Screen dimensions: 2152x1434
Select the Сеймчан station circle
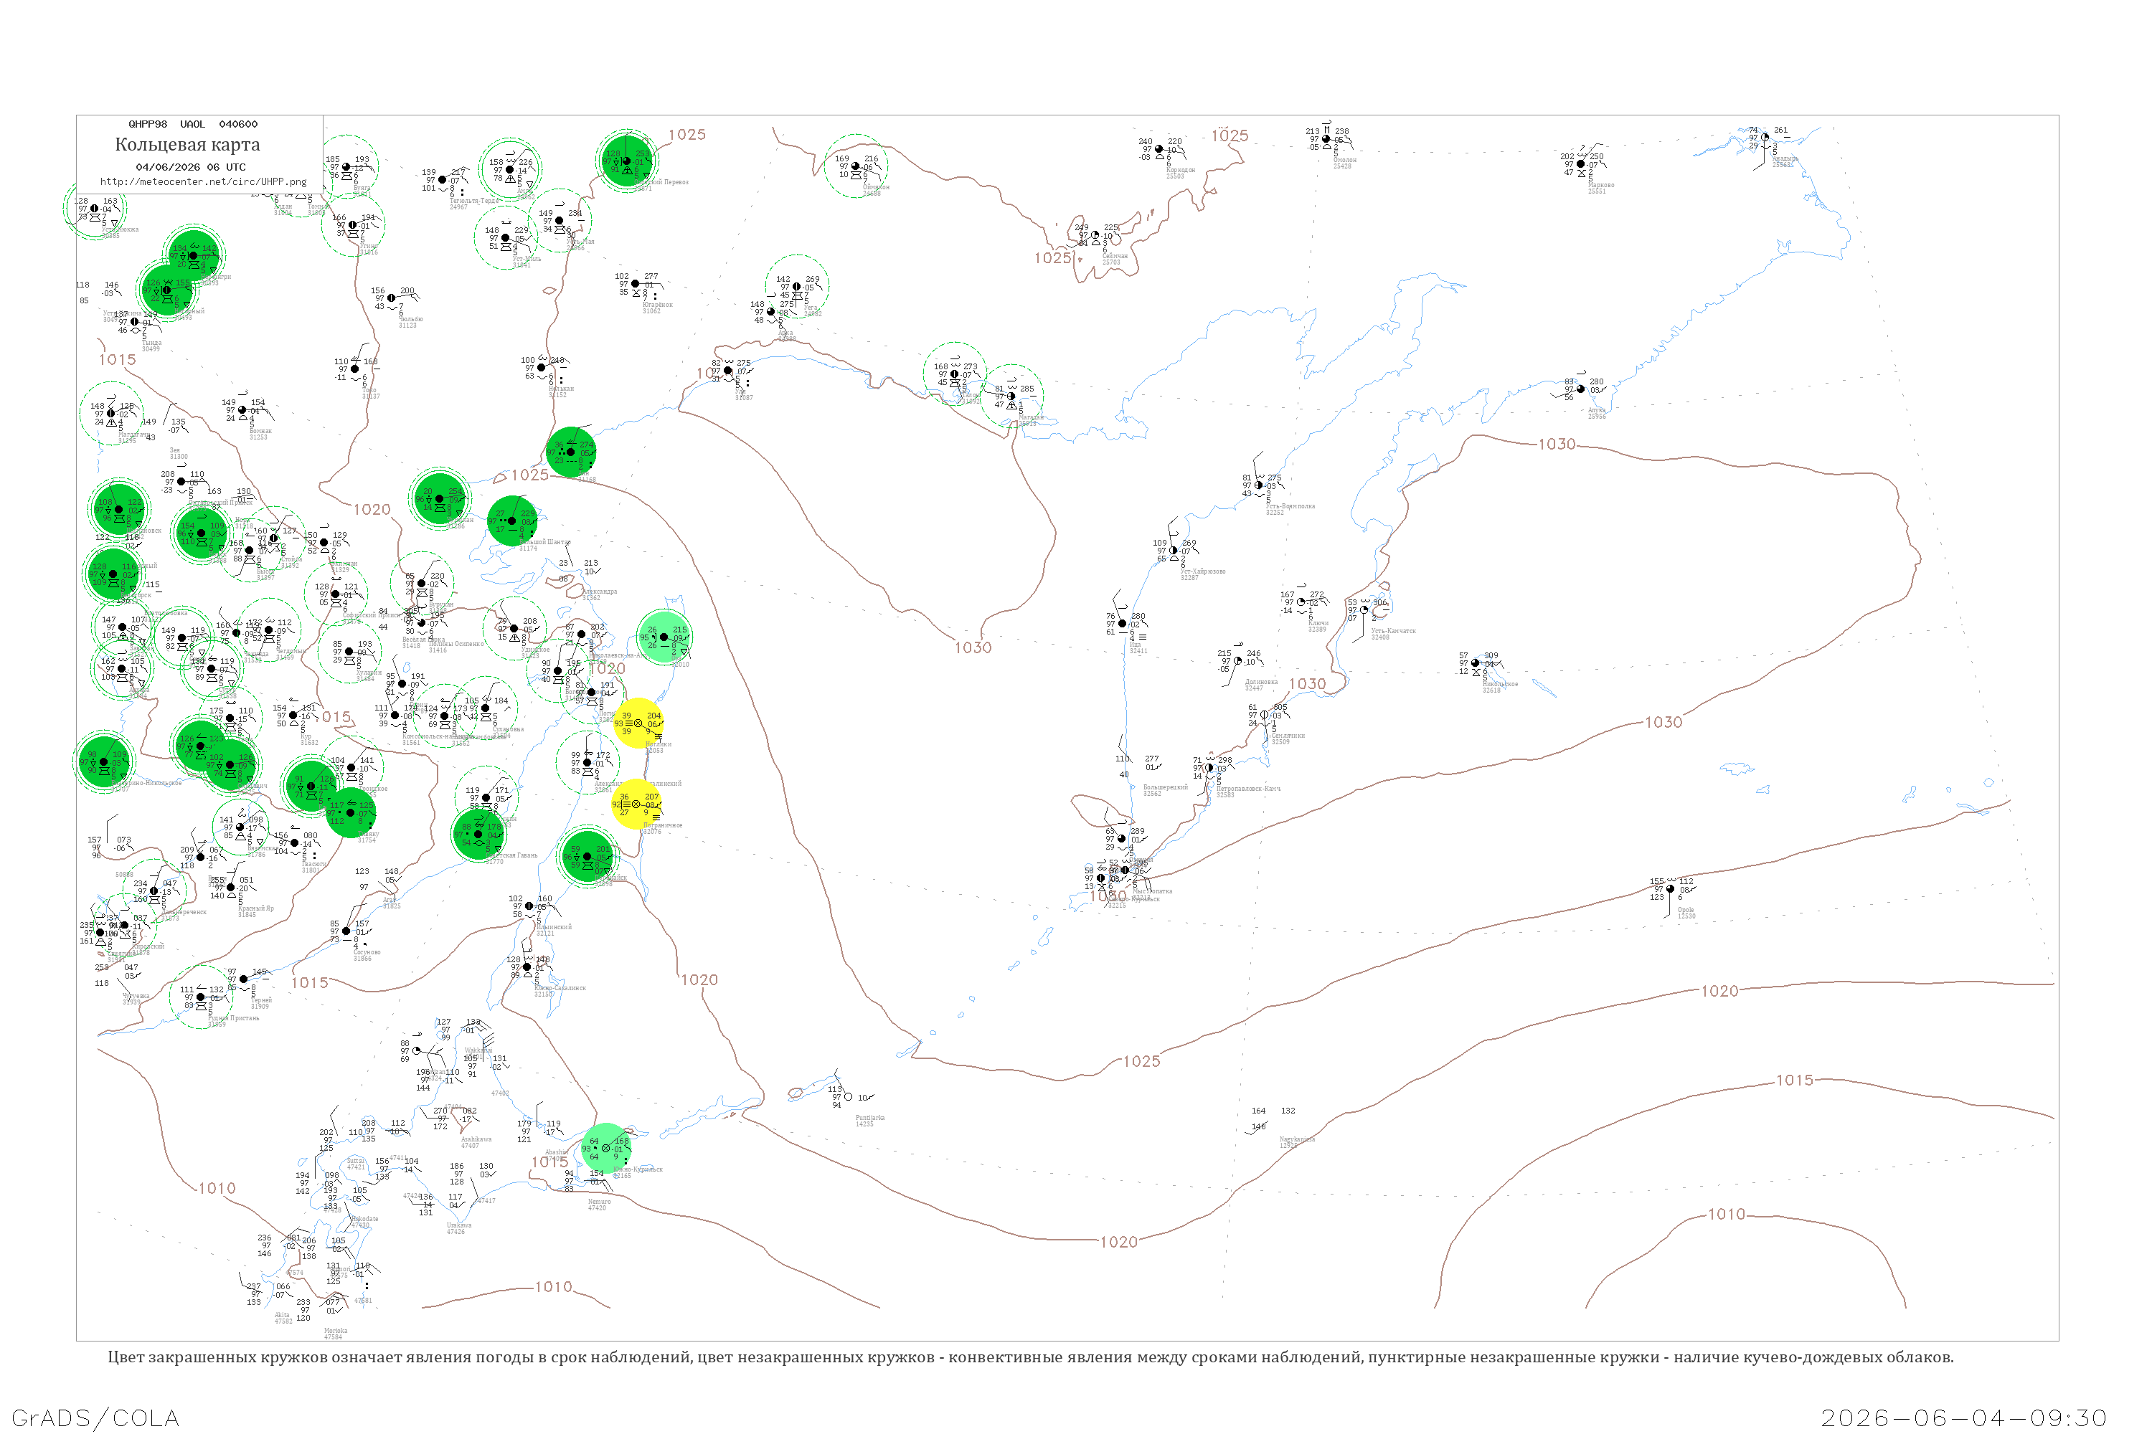point(1095,235)
